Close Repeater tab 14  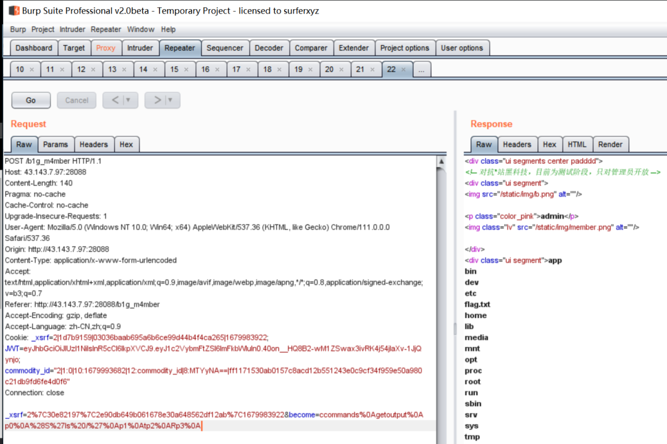(x=155, y=69)
